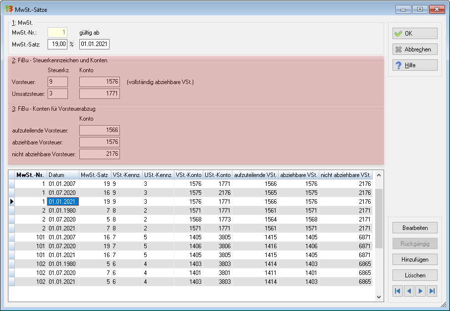The width and height of the screenshot is (450, 311).
Task: Open Hilfe with question mark icon
Action: pos(415,65)
